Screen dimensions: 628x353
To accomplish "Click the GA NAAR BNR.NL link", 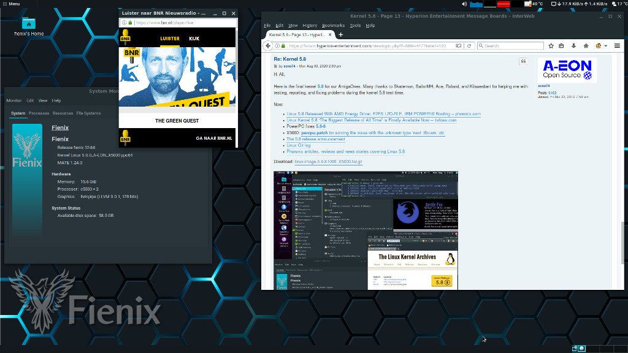I will tap(214, 138).
